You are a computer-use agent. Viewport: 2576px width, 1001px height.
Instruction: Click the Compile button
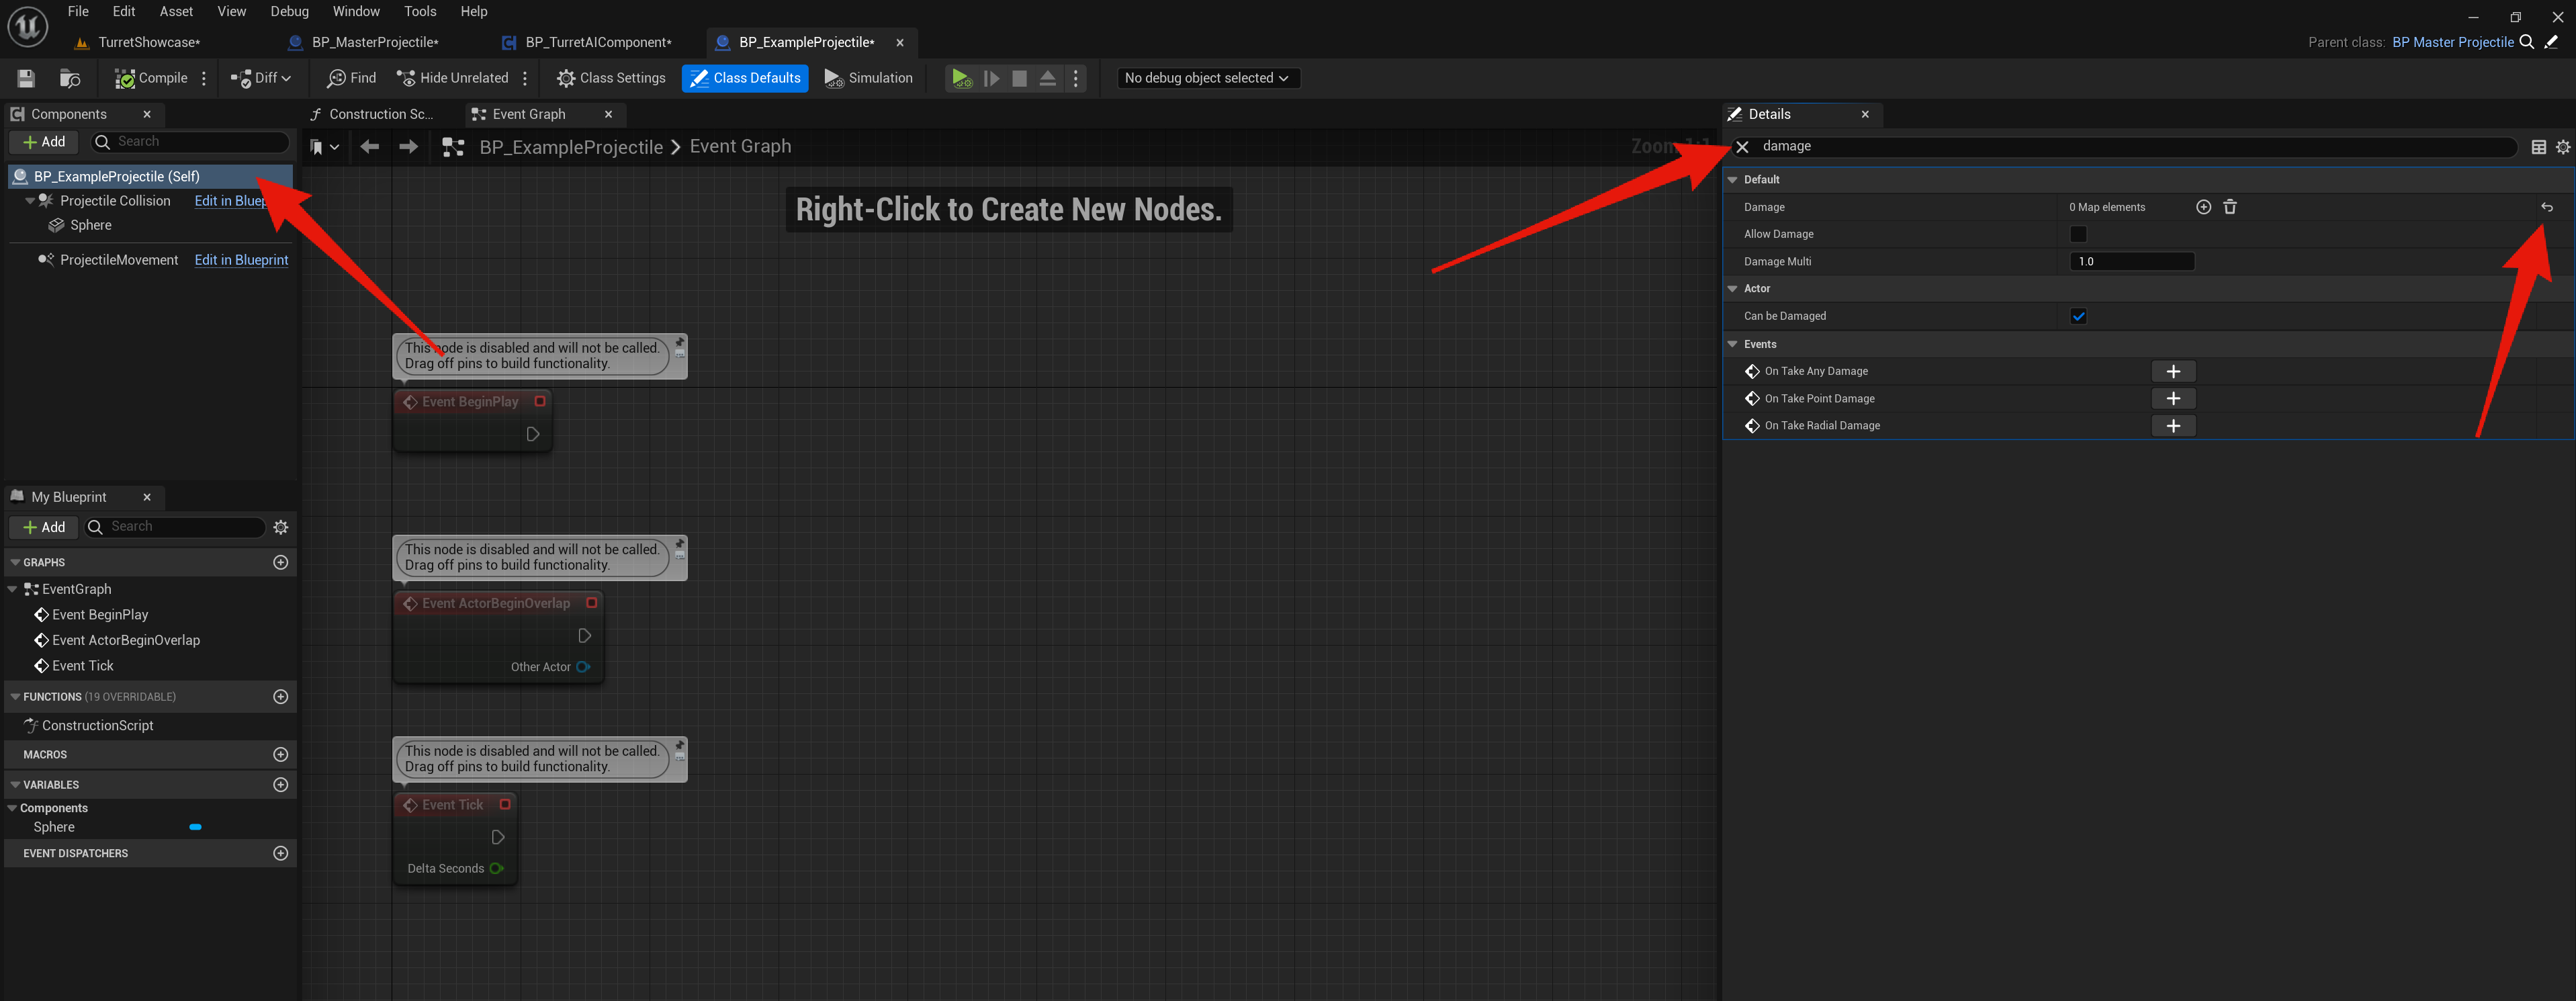151,78
